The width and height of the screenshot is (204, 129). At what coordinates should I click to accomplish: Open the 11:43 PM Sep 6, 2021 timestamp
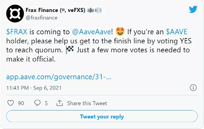(34, 88)
